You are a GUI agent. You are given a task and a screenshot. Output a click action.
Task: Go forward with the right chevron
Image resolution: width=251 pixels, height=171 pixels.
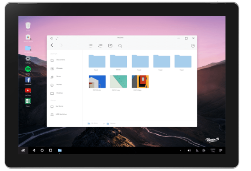coord(61,45)
